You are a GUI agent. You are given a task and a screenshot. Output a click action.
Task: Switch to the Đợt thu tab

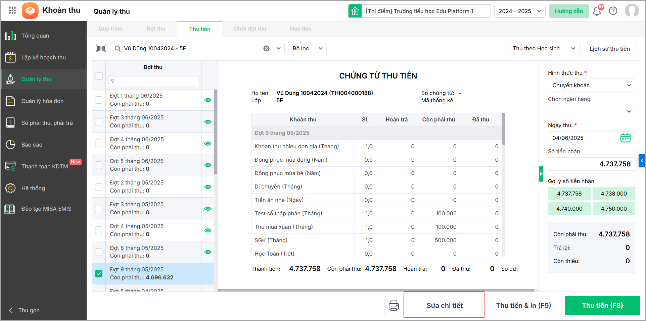[x=156, y=29]
